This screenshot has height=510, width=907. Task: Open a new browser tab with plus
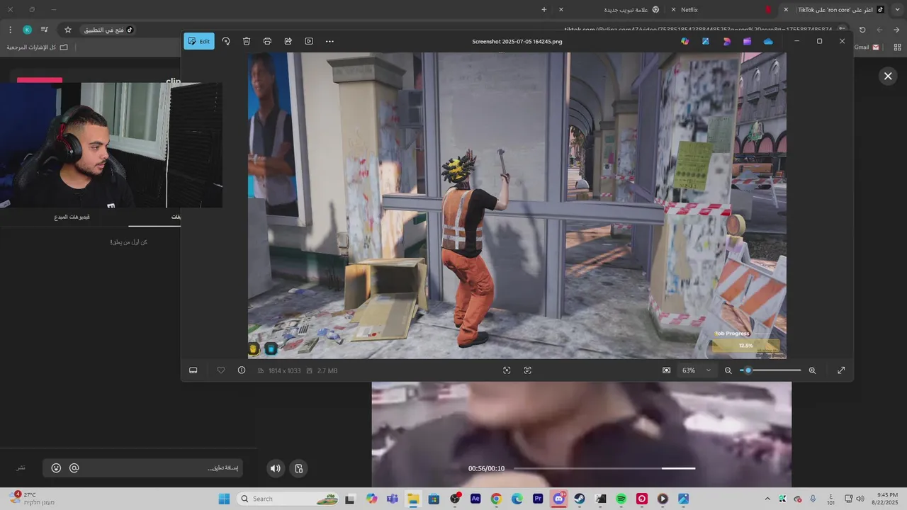[x=544, y=10]
